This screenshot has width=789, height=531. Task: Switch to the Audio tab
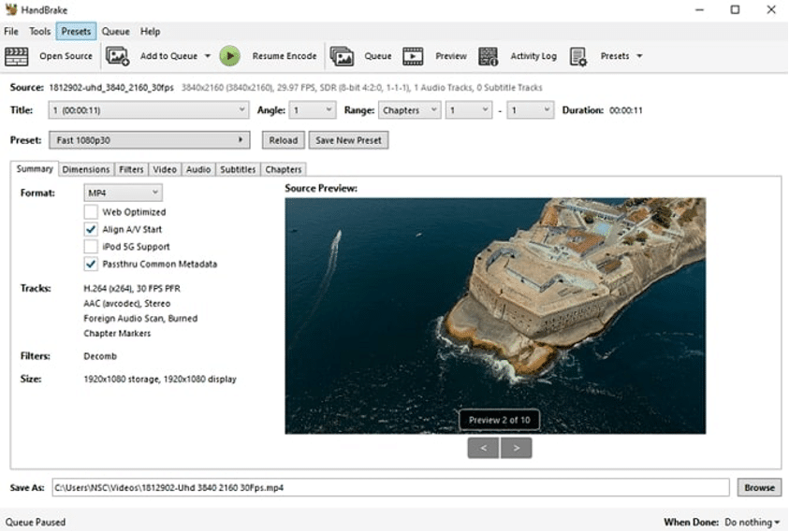198,169
